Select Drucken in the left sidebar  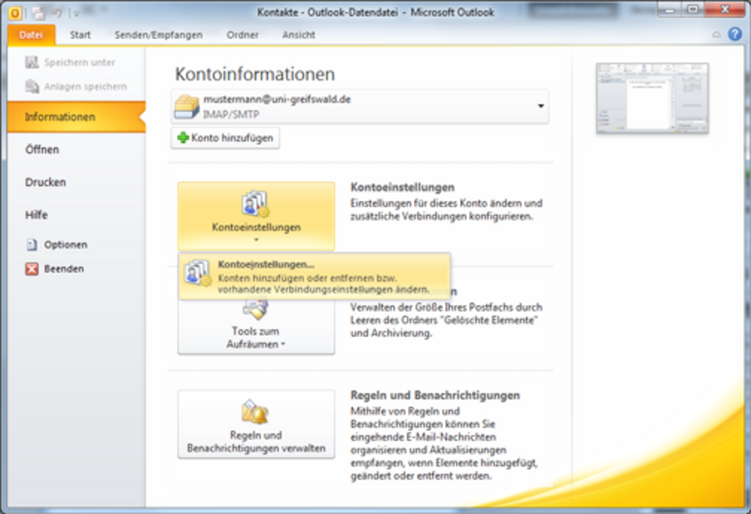46,183
